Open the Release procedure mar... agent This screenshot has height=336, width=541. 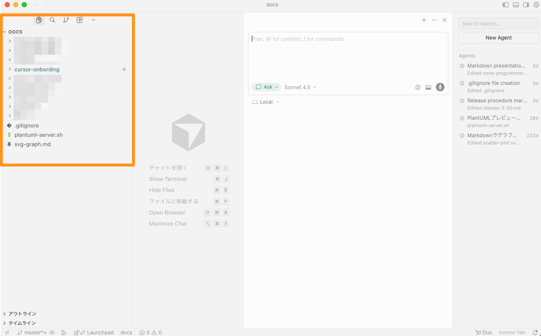498,104
